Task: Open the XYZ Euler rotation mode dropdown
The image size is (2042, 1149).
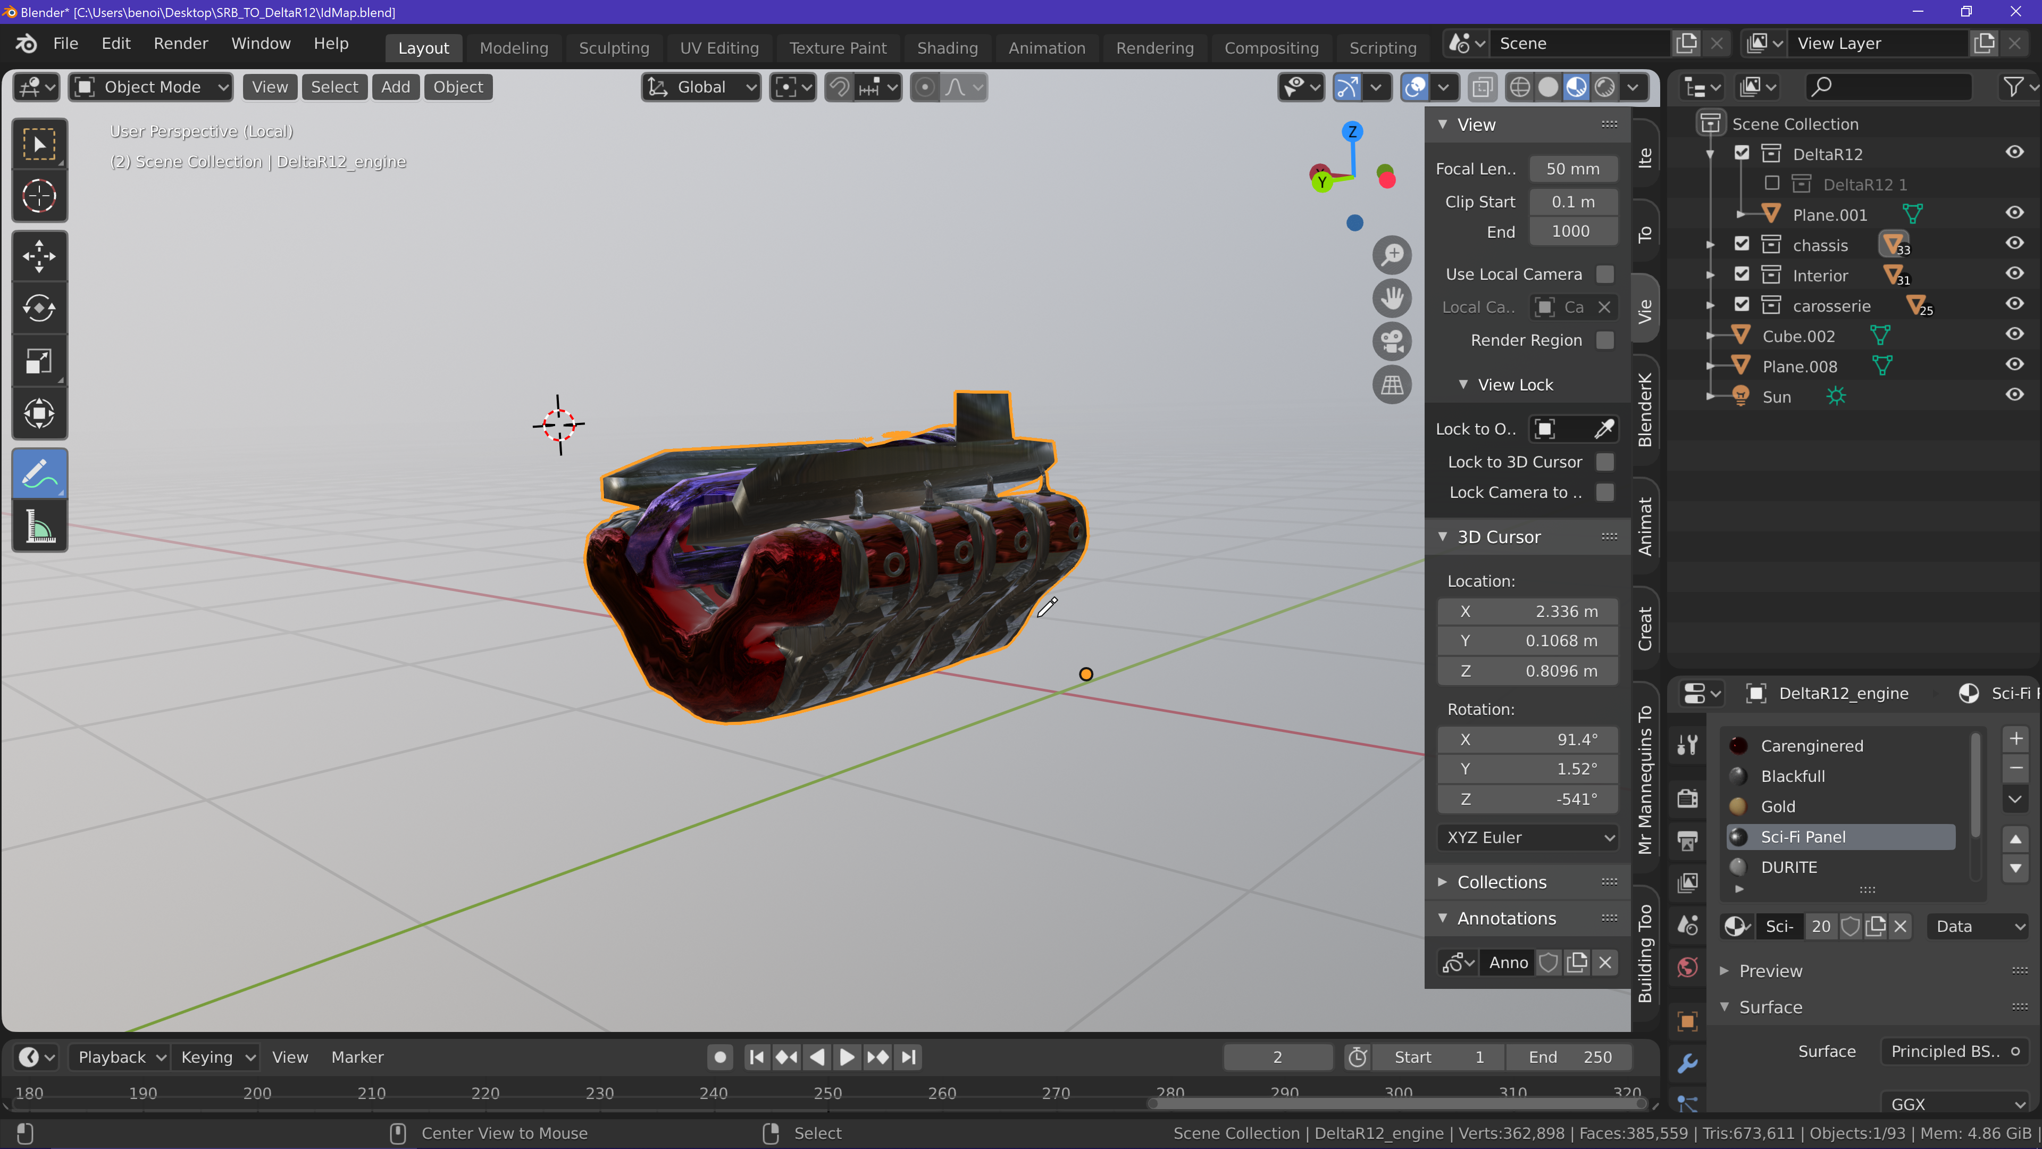Action: pos(1528,837)
